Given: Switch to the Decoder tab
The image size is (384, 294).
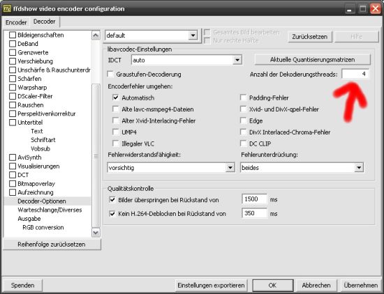Looking at the screenshot, I should (44, 22).
